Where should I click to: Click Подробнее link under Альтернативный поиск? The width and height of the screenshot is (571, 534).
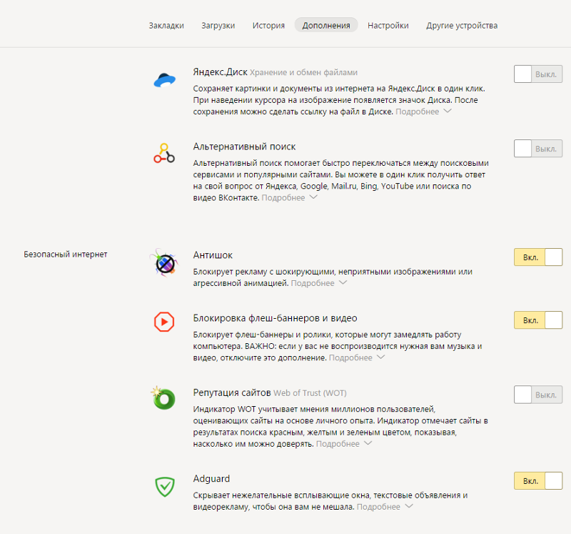[283, 198]
